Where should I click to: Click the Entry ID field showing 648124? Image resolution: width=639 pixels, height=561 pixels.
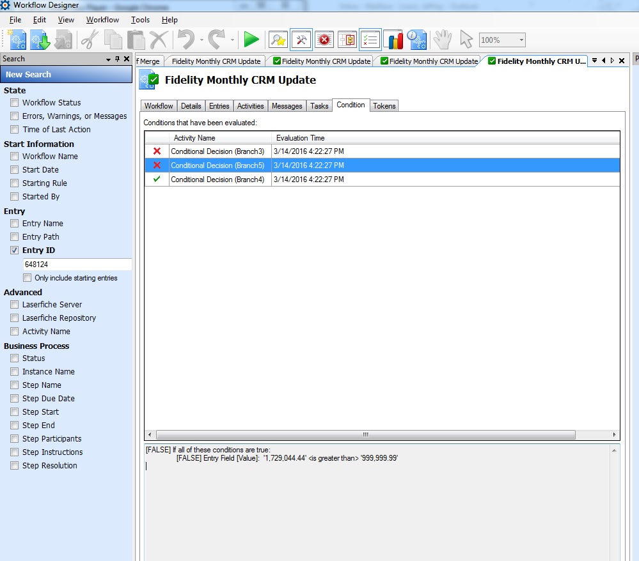point(77,265)
